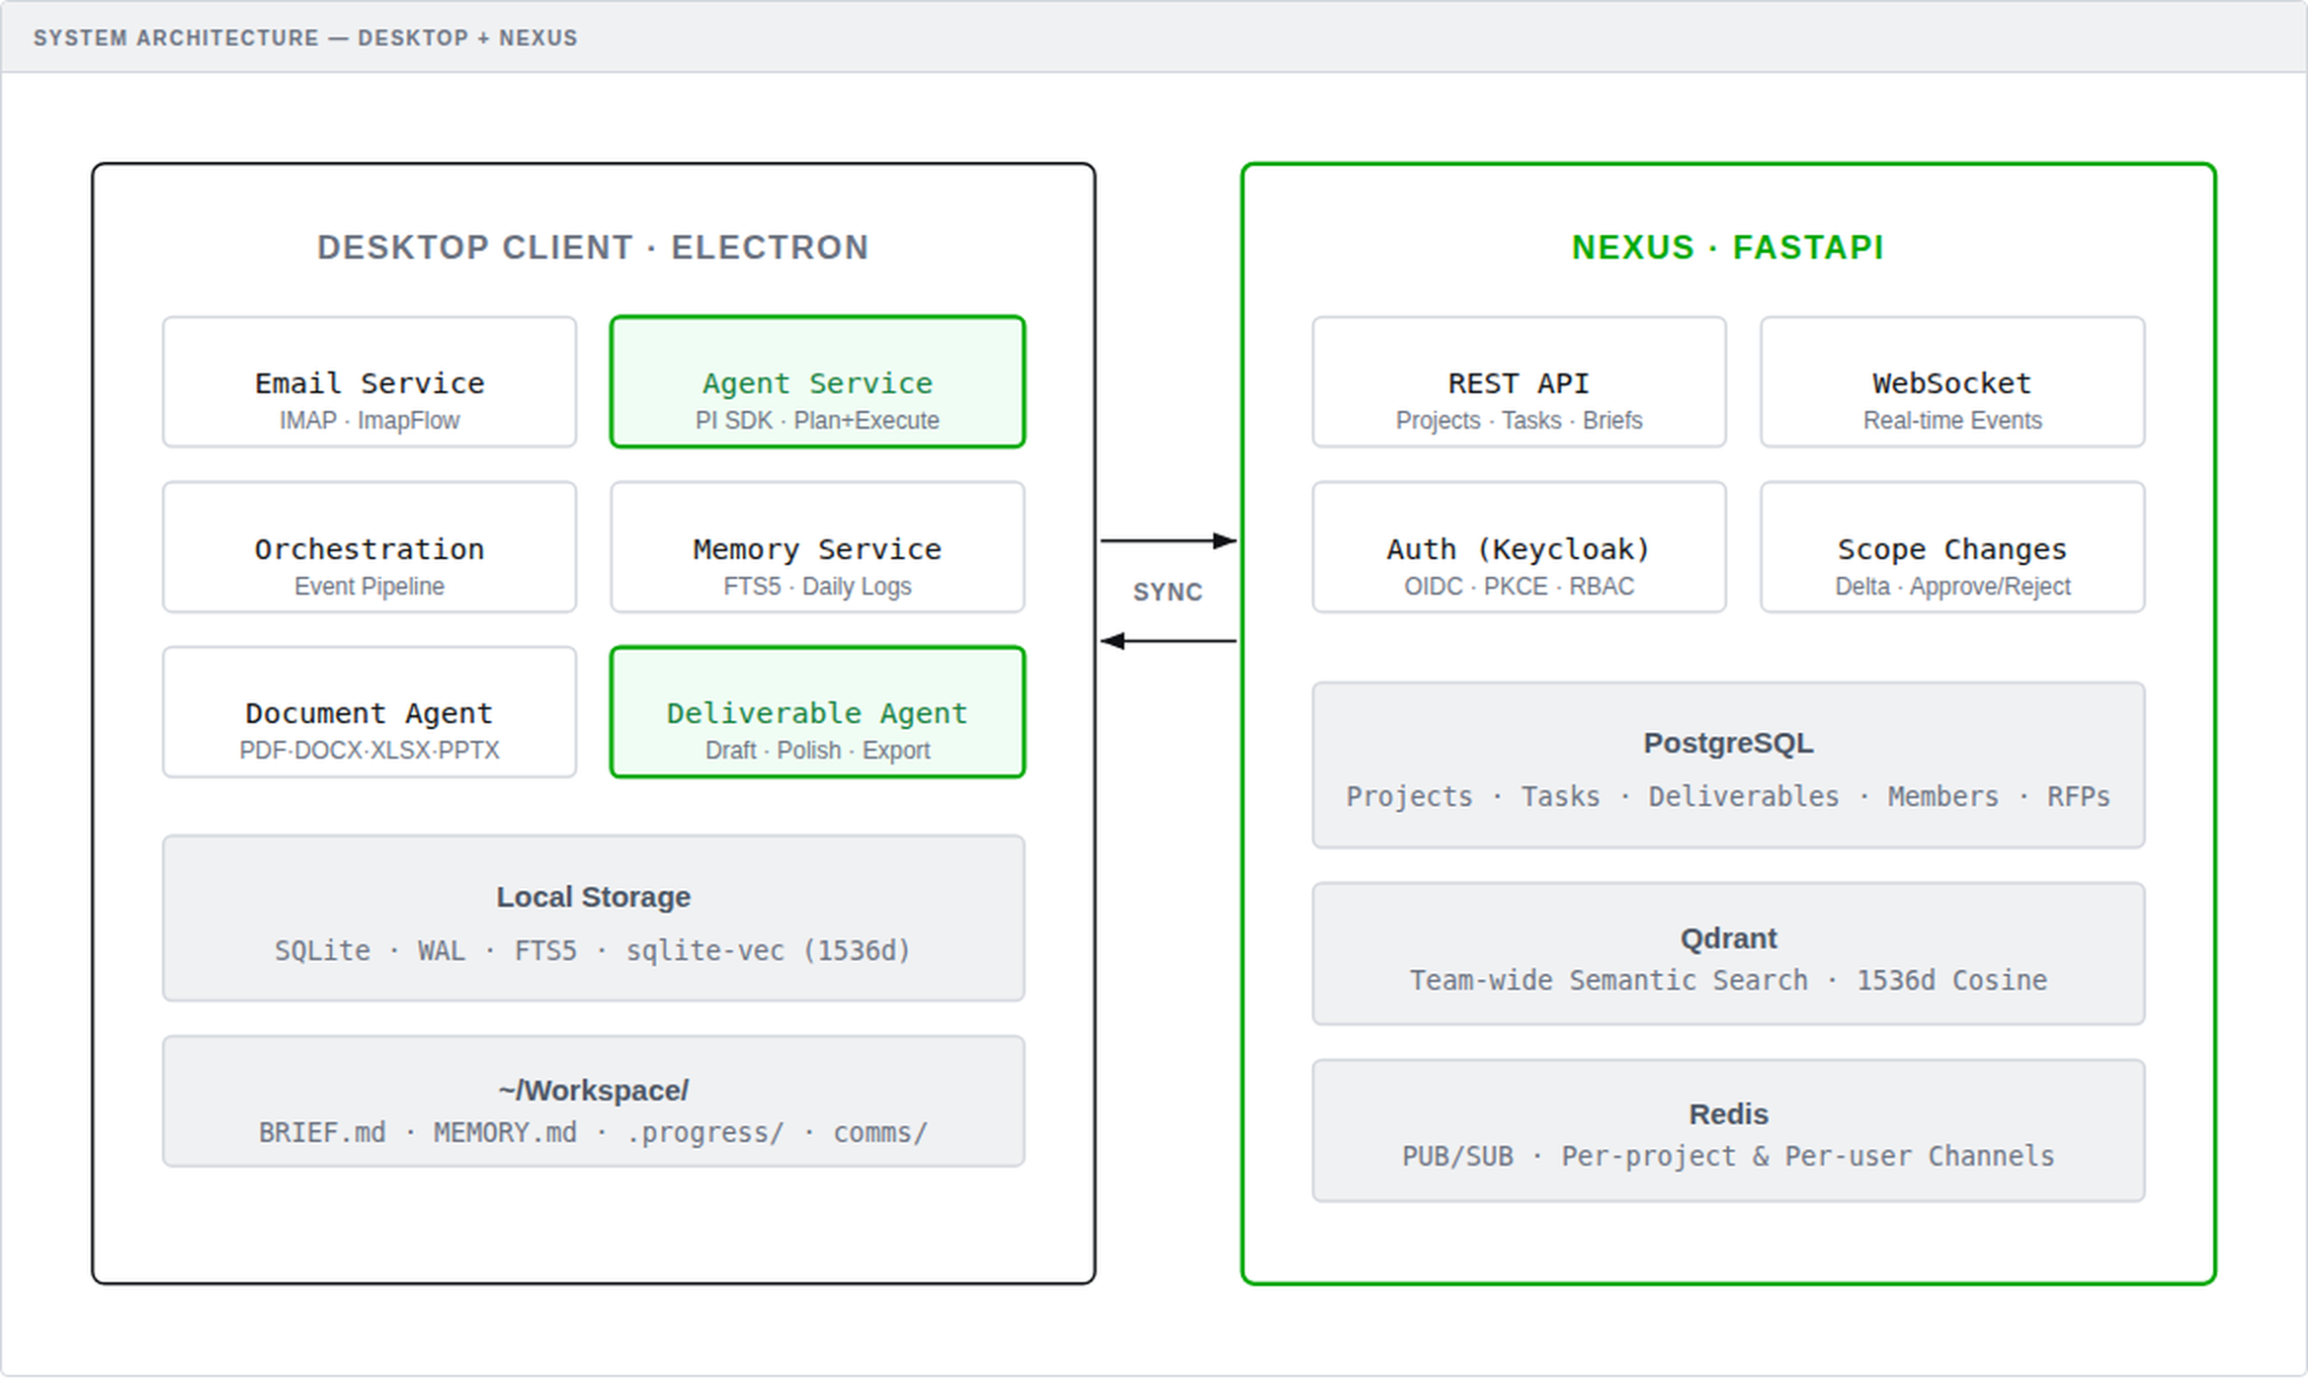Viewport: 2308px width, 1379px height.
Task: Click the Auth (Keycloak) component
Action: tap(1519, 548)
